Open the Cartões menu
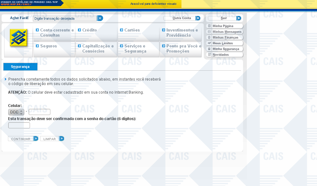This screenshot has height=186, width=317. [132, 30]
